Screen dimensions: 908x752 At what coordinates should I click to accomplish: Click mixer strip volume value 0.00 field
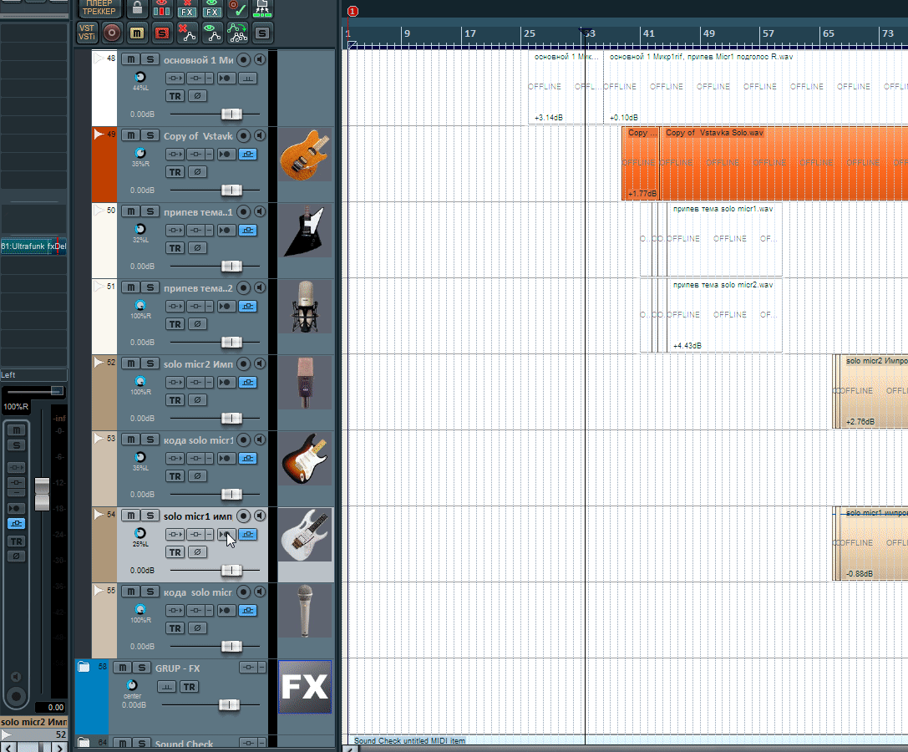point(51,707)
